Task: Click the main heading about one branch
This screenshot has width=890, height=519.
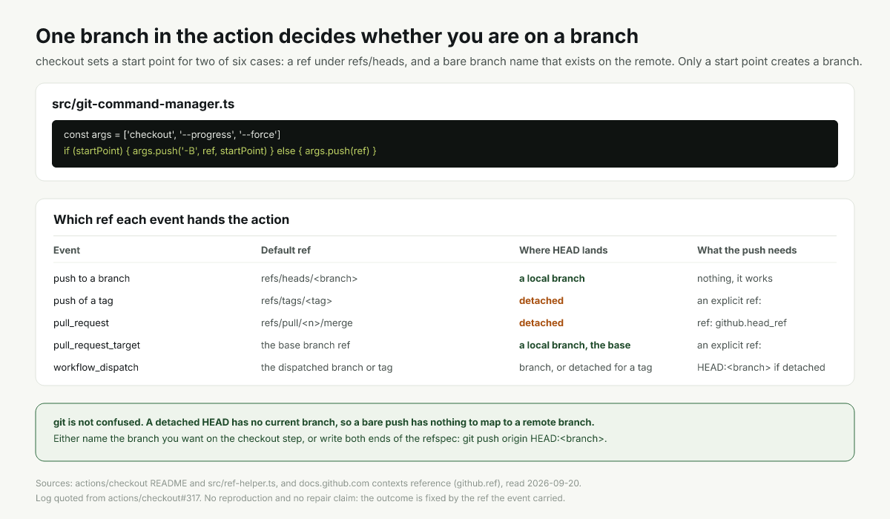Action: [x=337, y=36]
